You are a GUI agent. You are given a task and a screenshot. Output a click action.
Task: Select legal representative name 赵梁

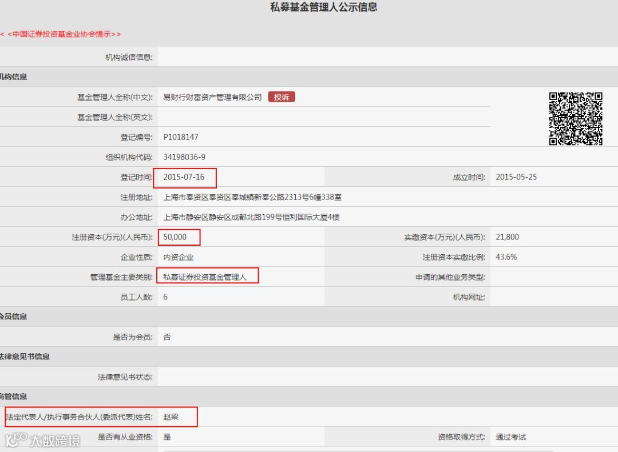171,417
